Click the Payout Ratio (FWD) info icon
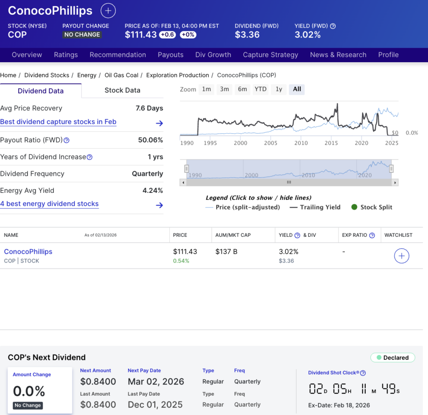This screenshot has width=428, height=415. pos(66,140)
